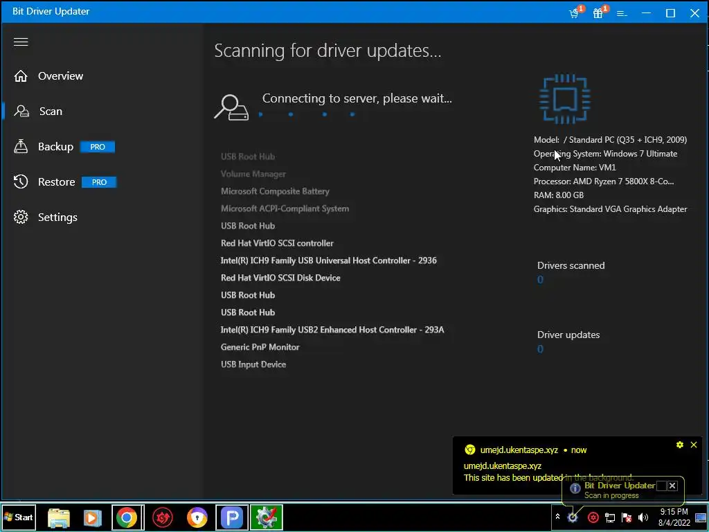Expand hidden system tray icons arrow

(557, 517)
